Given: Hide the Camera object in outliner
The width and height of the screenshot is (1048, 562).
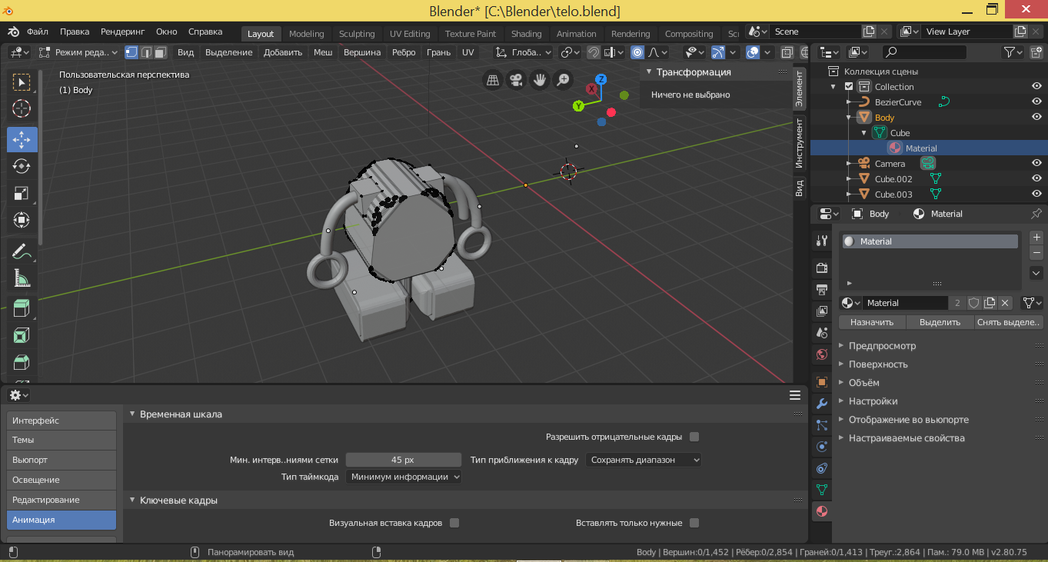Looking at the screenshot, I should pyautogui.click(x=1036, y=164).
